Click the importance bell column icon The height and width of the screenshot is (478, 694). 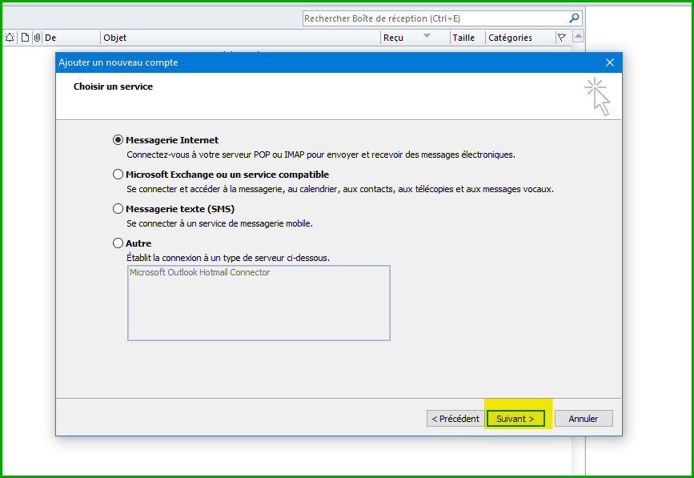point(10,38)
